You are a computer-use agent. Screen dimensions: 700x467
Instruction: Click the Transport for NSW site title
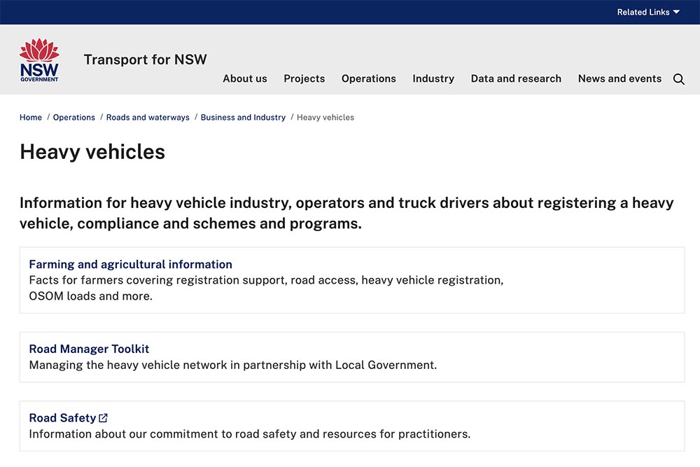coord(145,60)
